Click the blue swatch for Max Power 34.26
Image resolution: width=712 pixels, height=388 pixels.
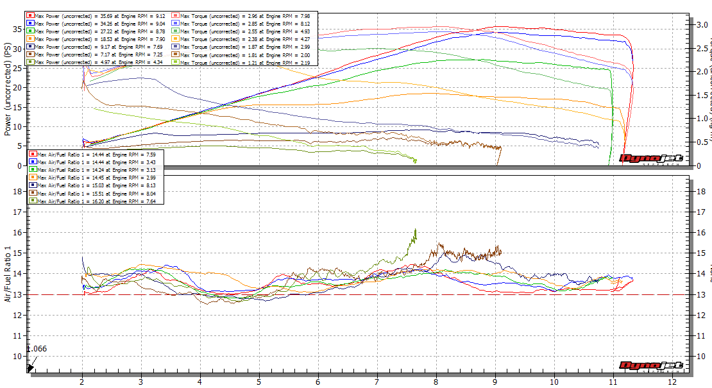point(30,24)
